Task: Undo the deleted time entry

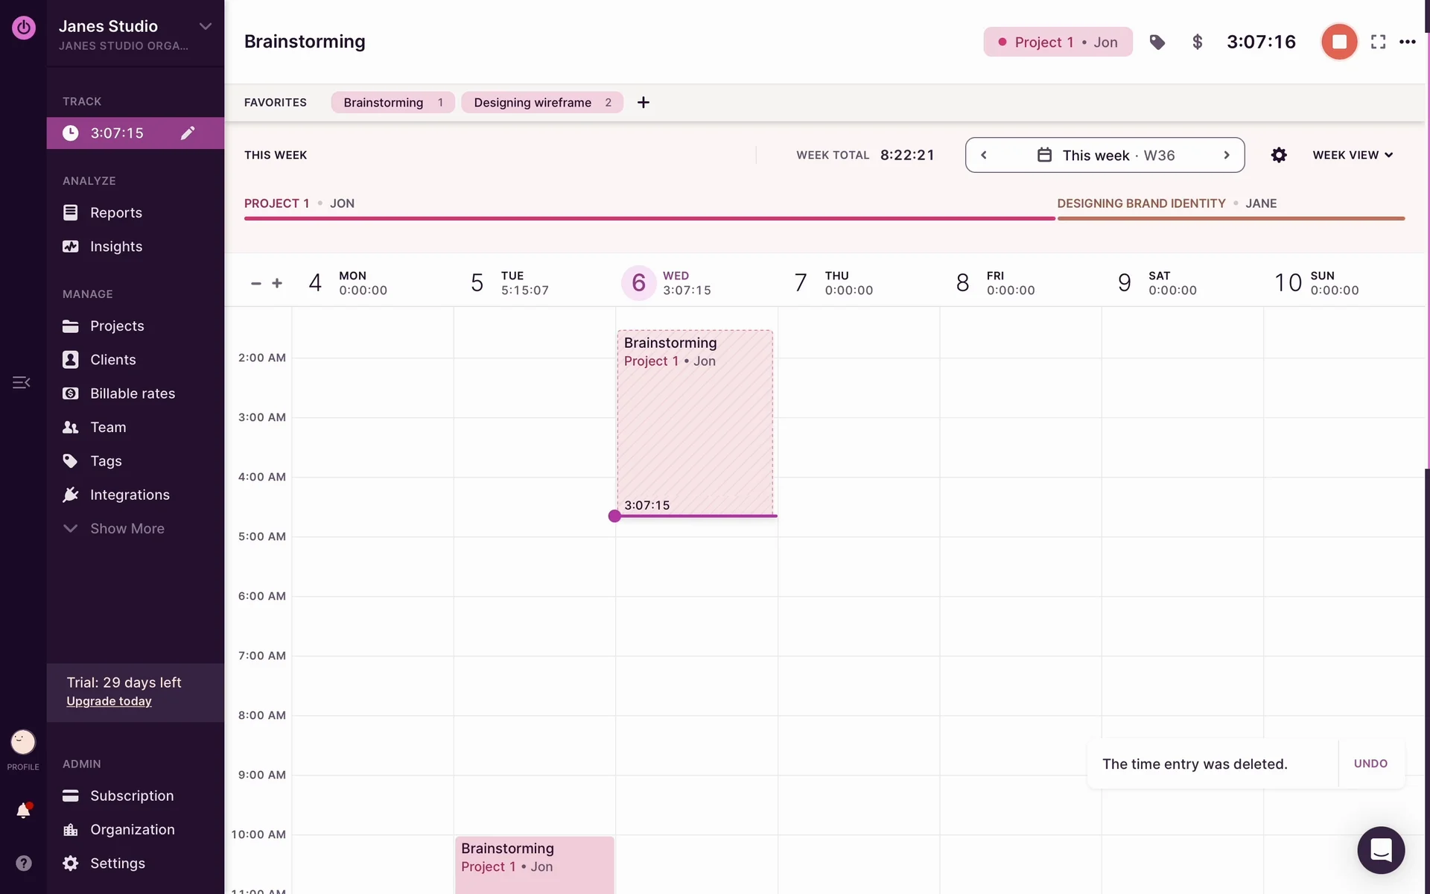Action: tap(1370, 764)
